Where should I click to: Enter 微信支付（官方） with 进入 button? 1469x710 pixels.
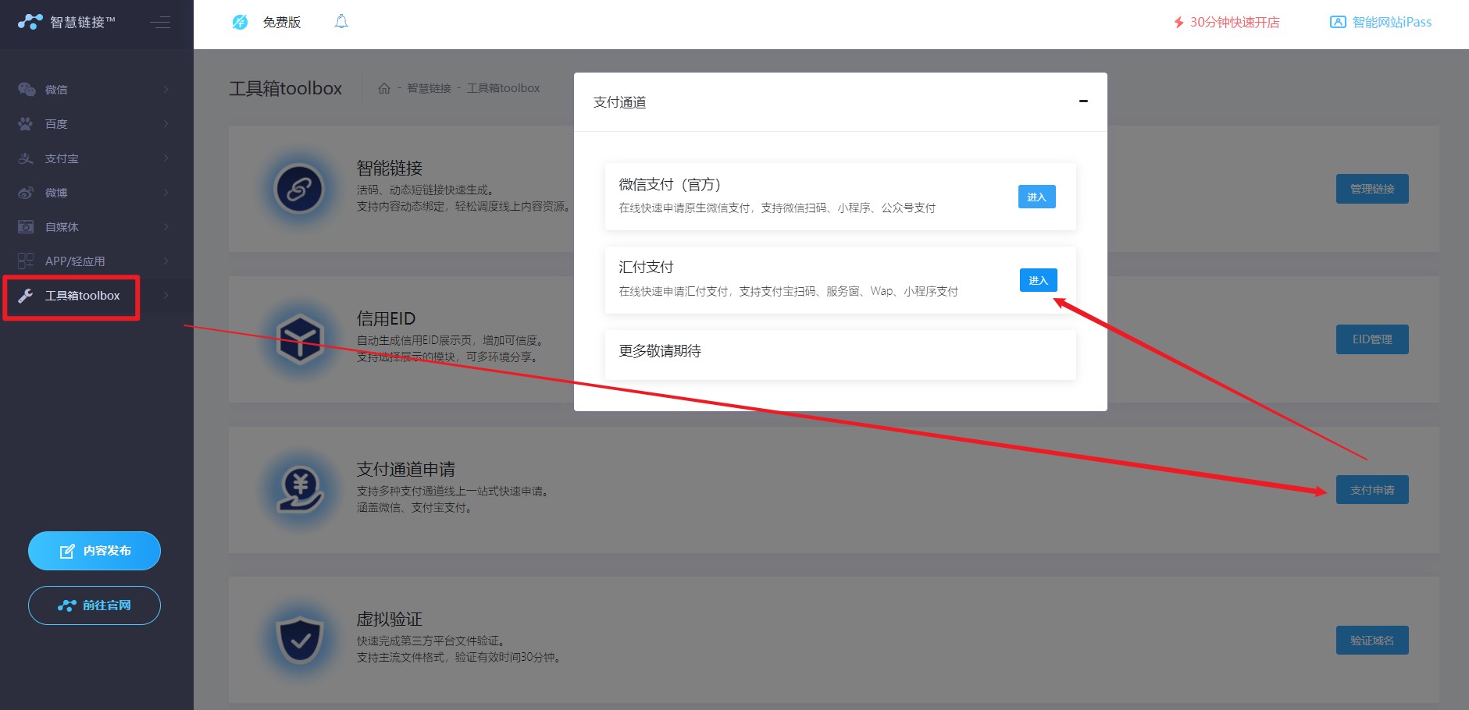tap(1036, 197)
